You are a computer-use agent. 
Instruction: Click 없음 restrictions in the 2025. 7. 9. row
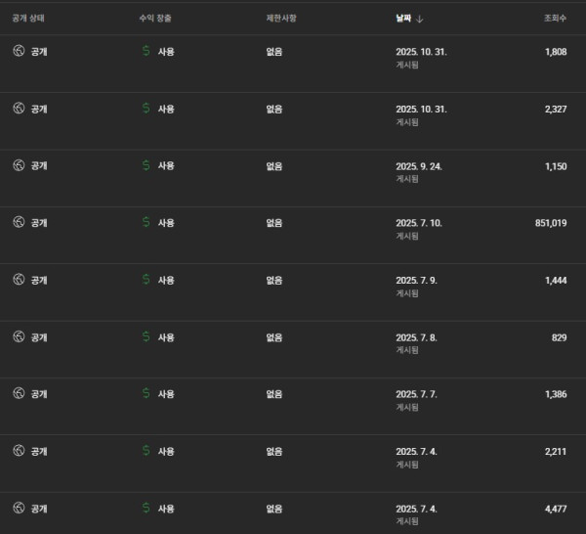click(274, 280)
